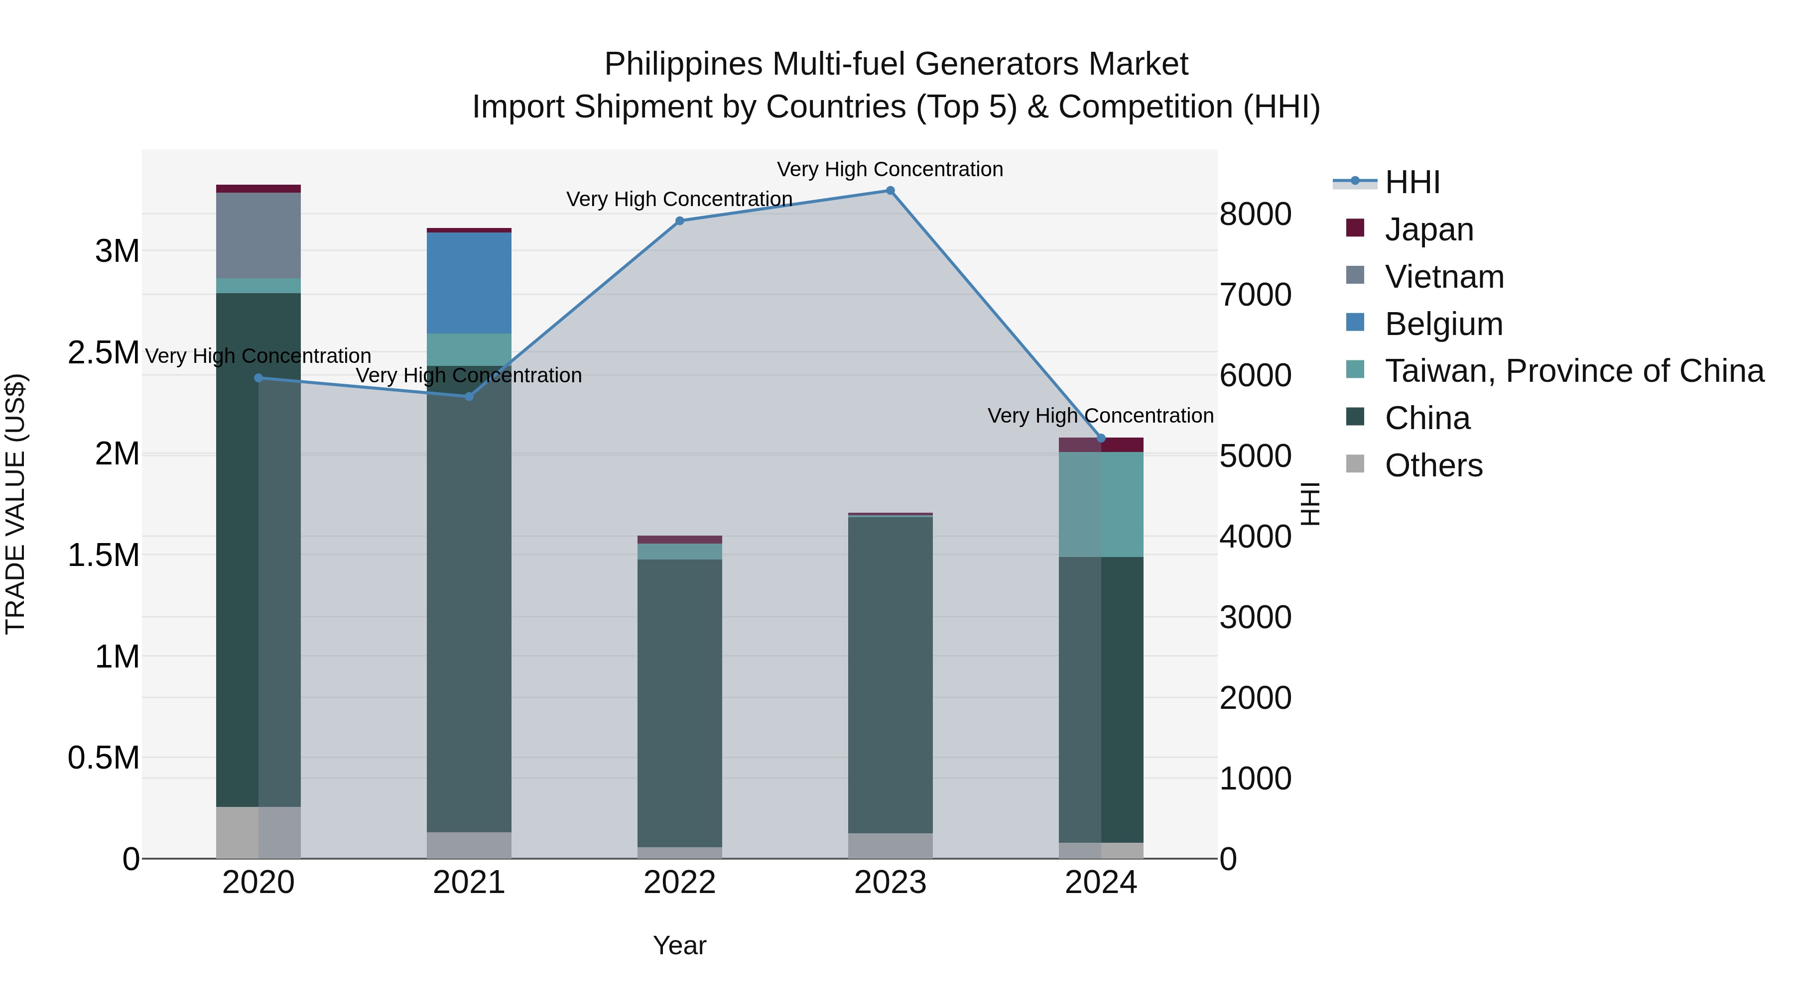Toggle the Vietnam series label in legend
Screen dimensions: 1793x1008
point(1445,277)
